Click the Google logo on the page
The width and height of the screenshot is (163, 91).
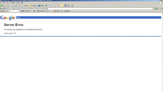(x=8, y=18)
